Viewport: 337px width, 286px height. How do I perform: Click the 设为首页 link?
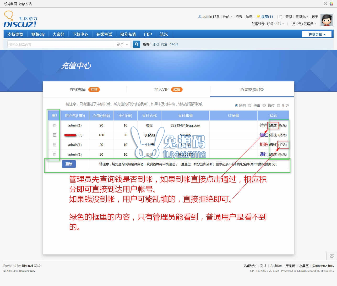10,4
